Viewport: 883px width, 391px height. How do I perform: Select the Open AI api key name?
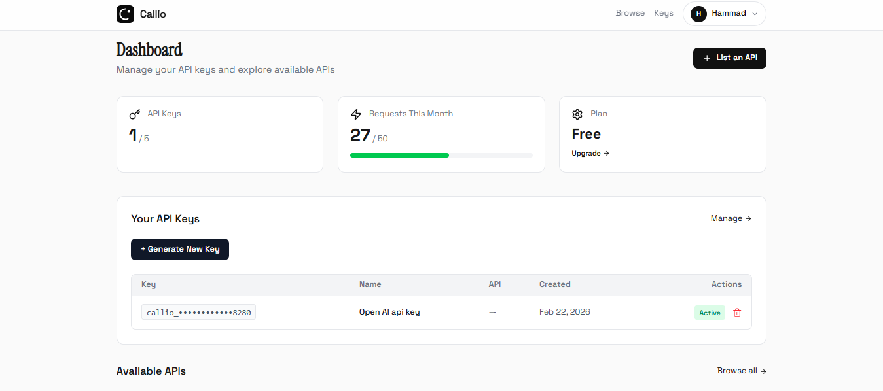click(x=389, y=312)
